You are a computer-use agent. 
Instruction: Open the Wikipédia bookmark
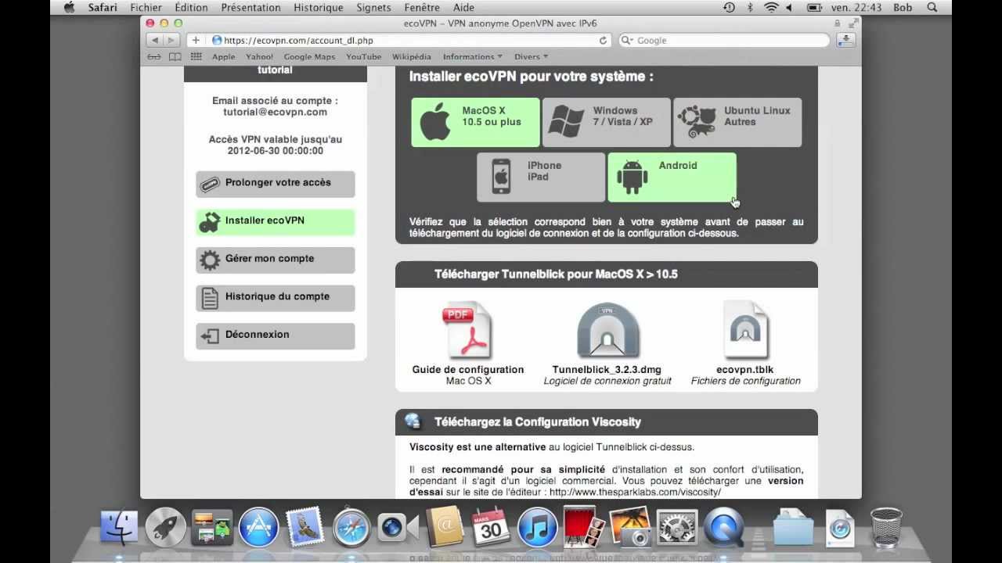[412, 57]
